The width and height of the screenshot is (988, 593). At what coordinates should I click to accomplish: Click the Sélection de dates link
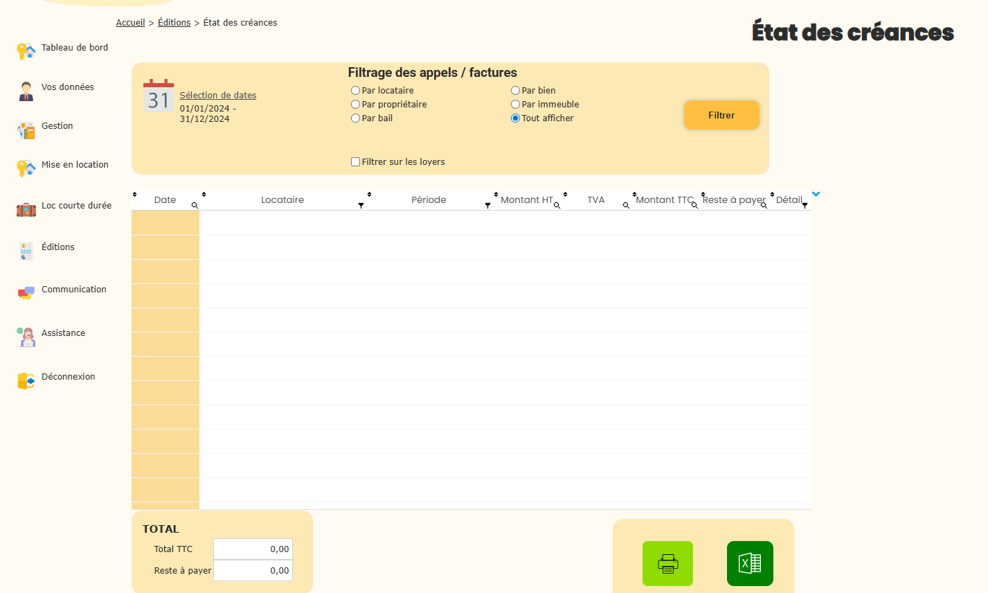coord(218,96)
